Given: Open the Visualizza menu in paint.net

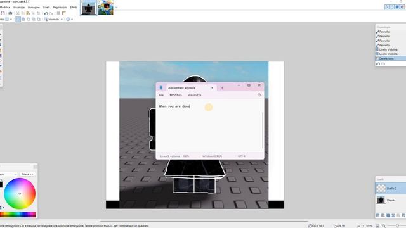Looking at the screenshot, I should tap(19, 7).
